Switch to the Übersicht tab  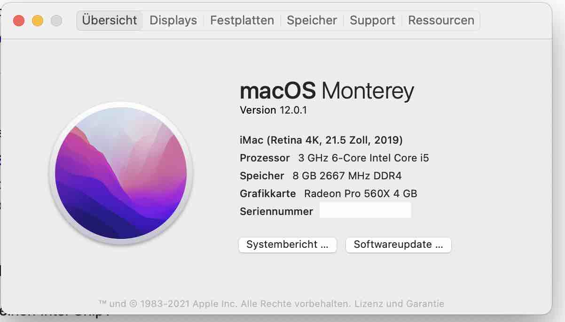[x=110, y=21]
